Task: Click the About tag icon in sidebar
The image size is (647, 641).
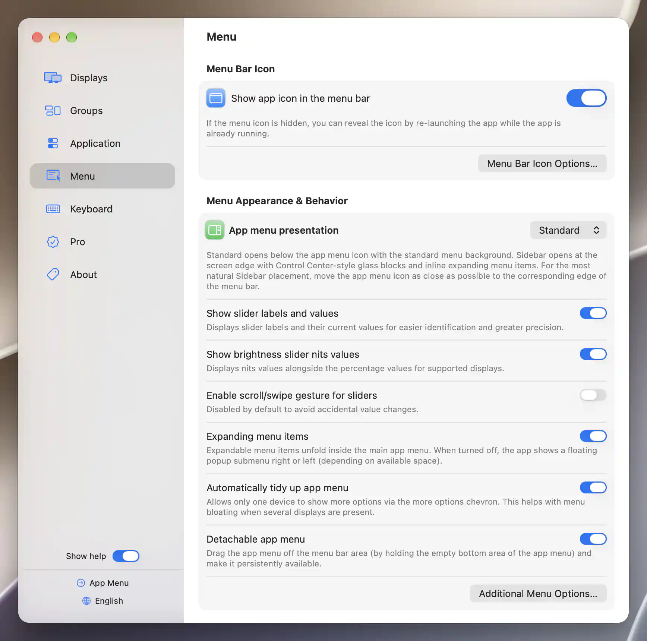Action: (x=53, y=275)
